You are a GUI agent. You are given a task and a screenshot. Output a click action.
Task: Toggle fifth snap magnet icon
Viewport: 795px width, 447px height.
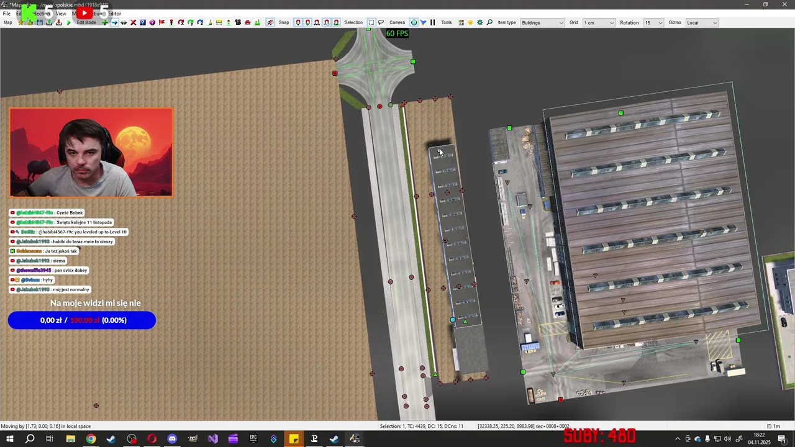336,22
